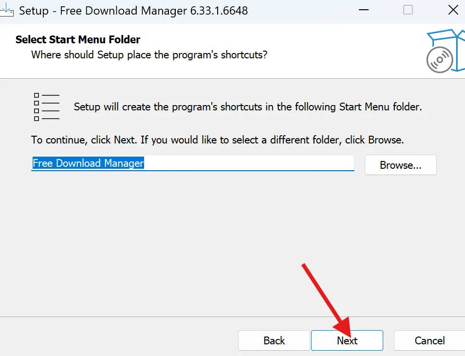Click the box and disc installer icon
The image size is (465, 356).
[x=446, y=51]
